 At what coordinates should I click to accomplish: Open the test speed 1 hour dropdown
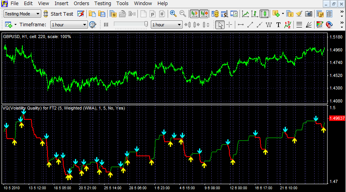(x=167, y=25)
